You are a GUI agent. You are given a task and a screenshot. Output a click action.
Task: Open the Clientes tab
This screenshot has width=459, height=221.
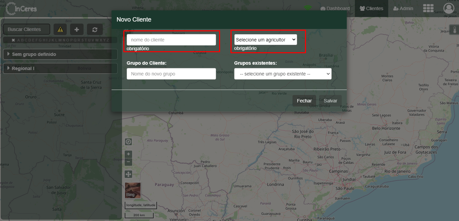click(371, 8)
